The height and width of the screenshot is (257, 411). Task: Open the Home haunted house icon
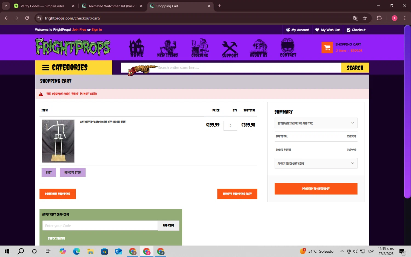pyautogui.click(x=136, y=48)
